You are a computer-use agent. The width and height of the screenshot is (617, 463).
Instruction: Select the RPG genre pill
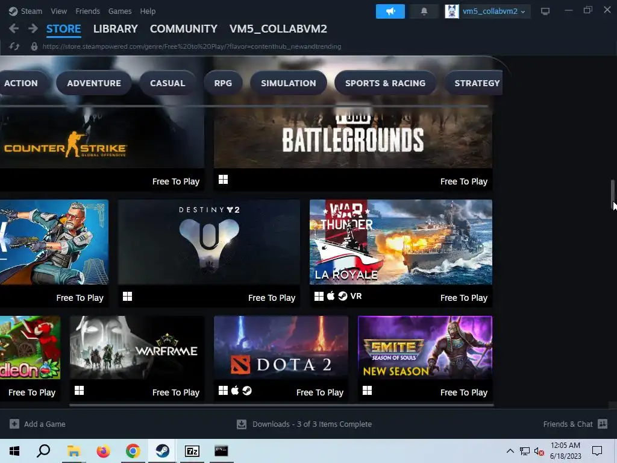(223, 83)
